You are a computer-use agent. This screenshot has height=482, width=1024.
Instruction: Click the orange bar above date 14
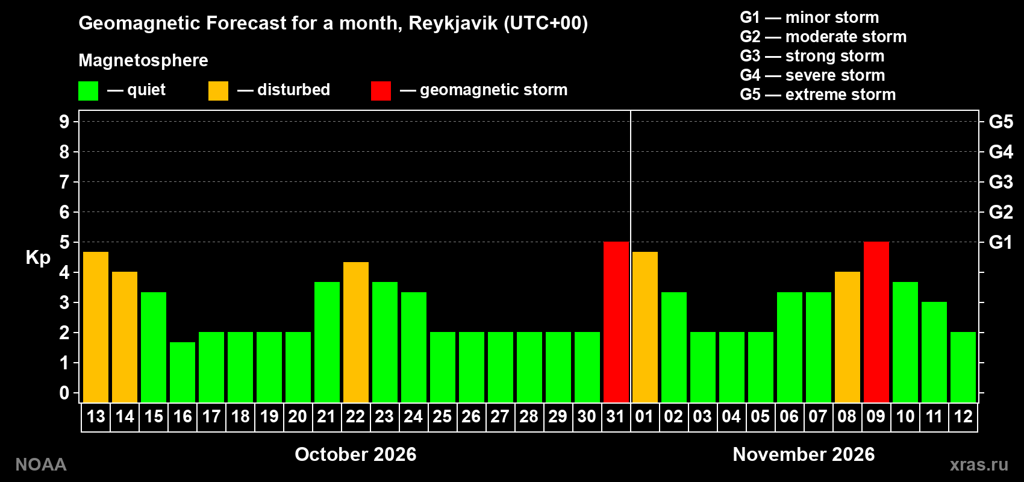coord(125,337)
